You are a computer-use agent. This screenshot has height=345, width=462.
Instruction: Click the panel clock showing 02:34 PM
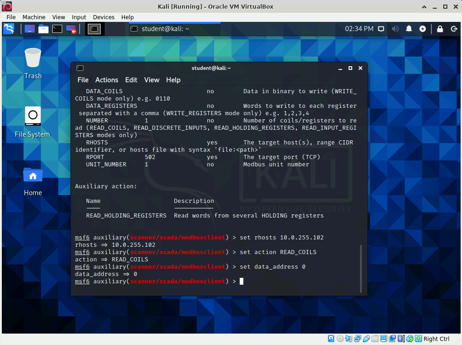tap(359, 29)
